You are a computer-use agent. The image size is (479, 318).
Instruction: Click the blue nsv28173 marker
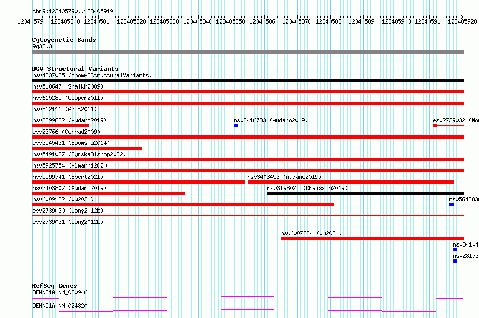pyautogui.click(x=455, y=261)
